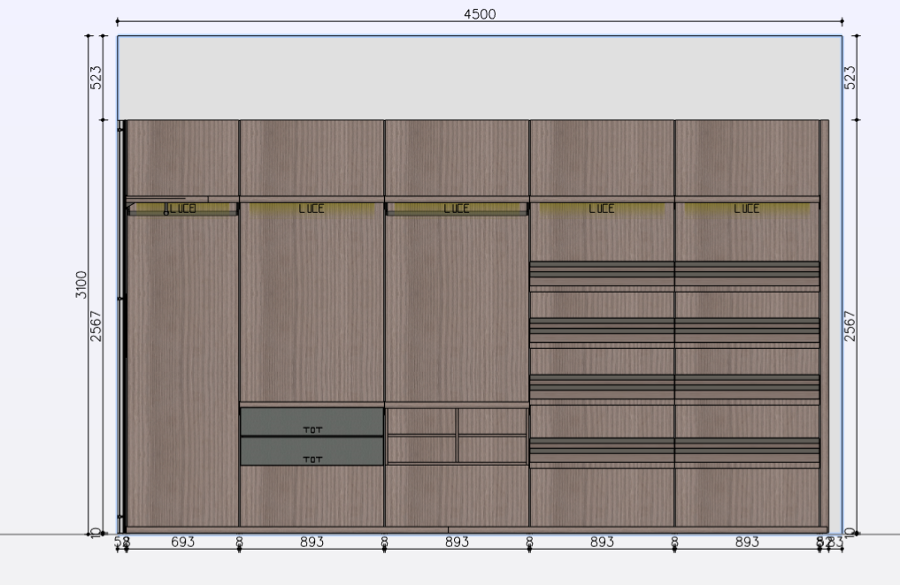Select the 4500 overall width dimension
The width and height of the screenshot is (900, 585).
(x=480, y=14)
